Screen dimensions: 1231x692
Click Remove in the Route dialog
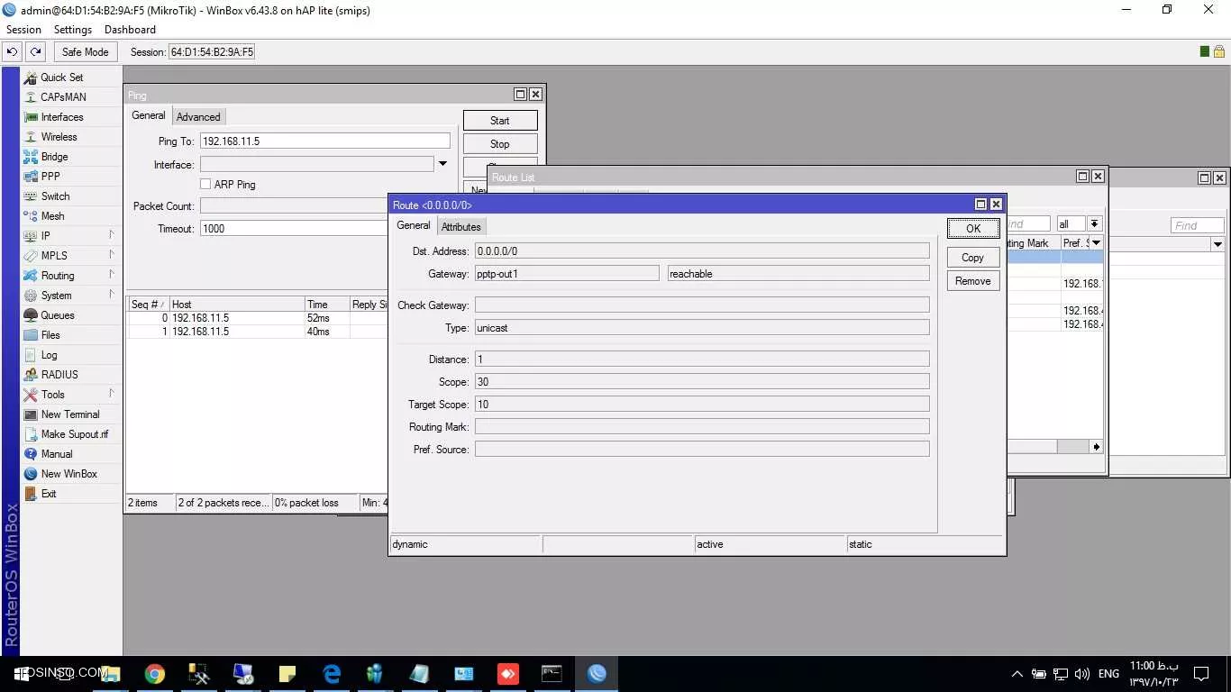(x=973, y=281)
